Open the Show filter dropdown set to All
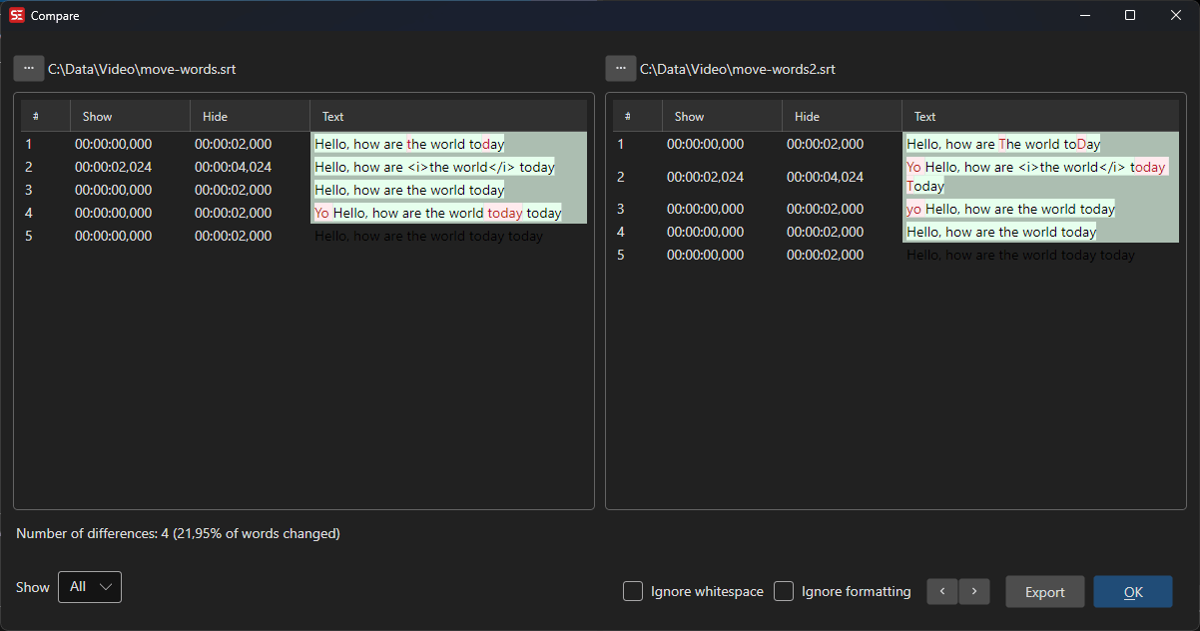This screenshot has width=1200, height=631. 89,587
